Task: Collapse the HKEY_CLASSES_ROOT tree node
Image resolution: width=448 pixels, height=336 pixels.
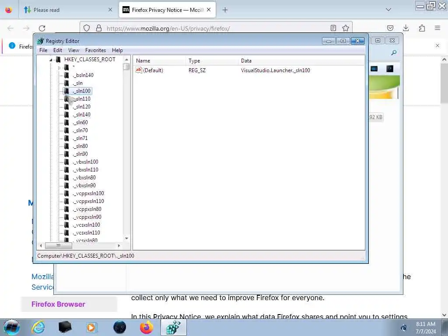Action: click(51, 59)
